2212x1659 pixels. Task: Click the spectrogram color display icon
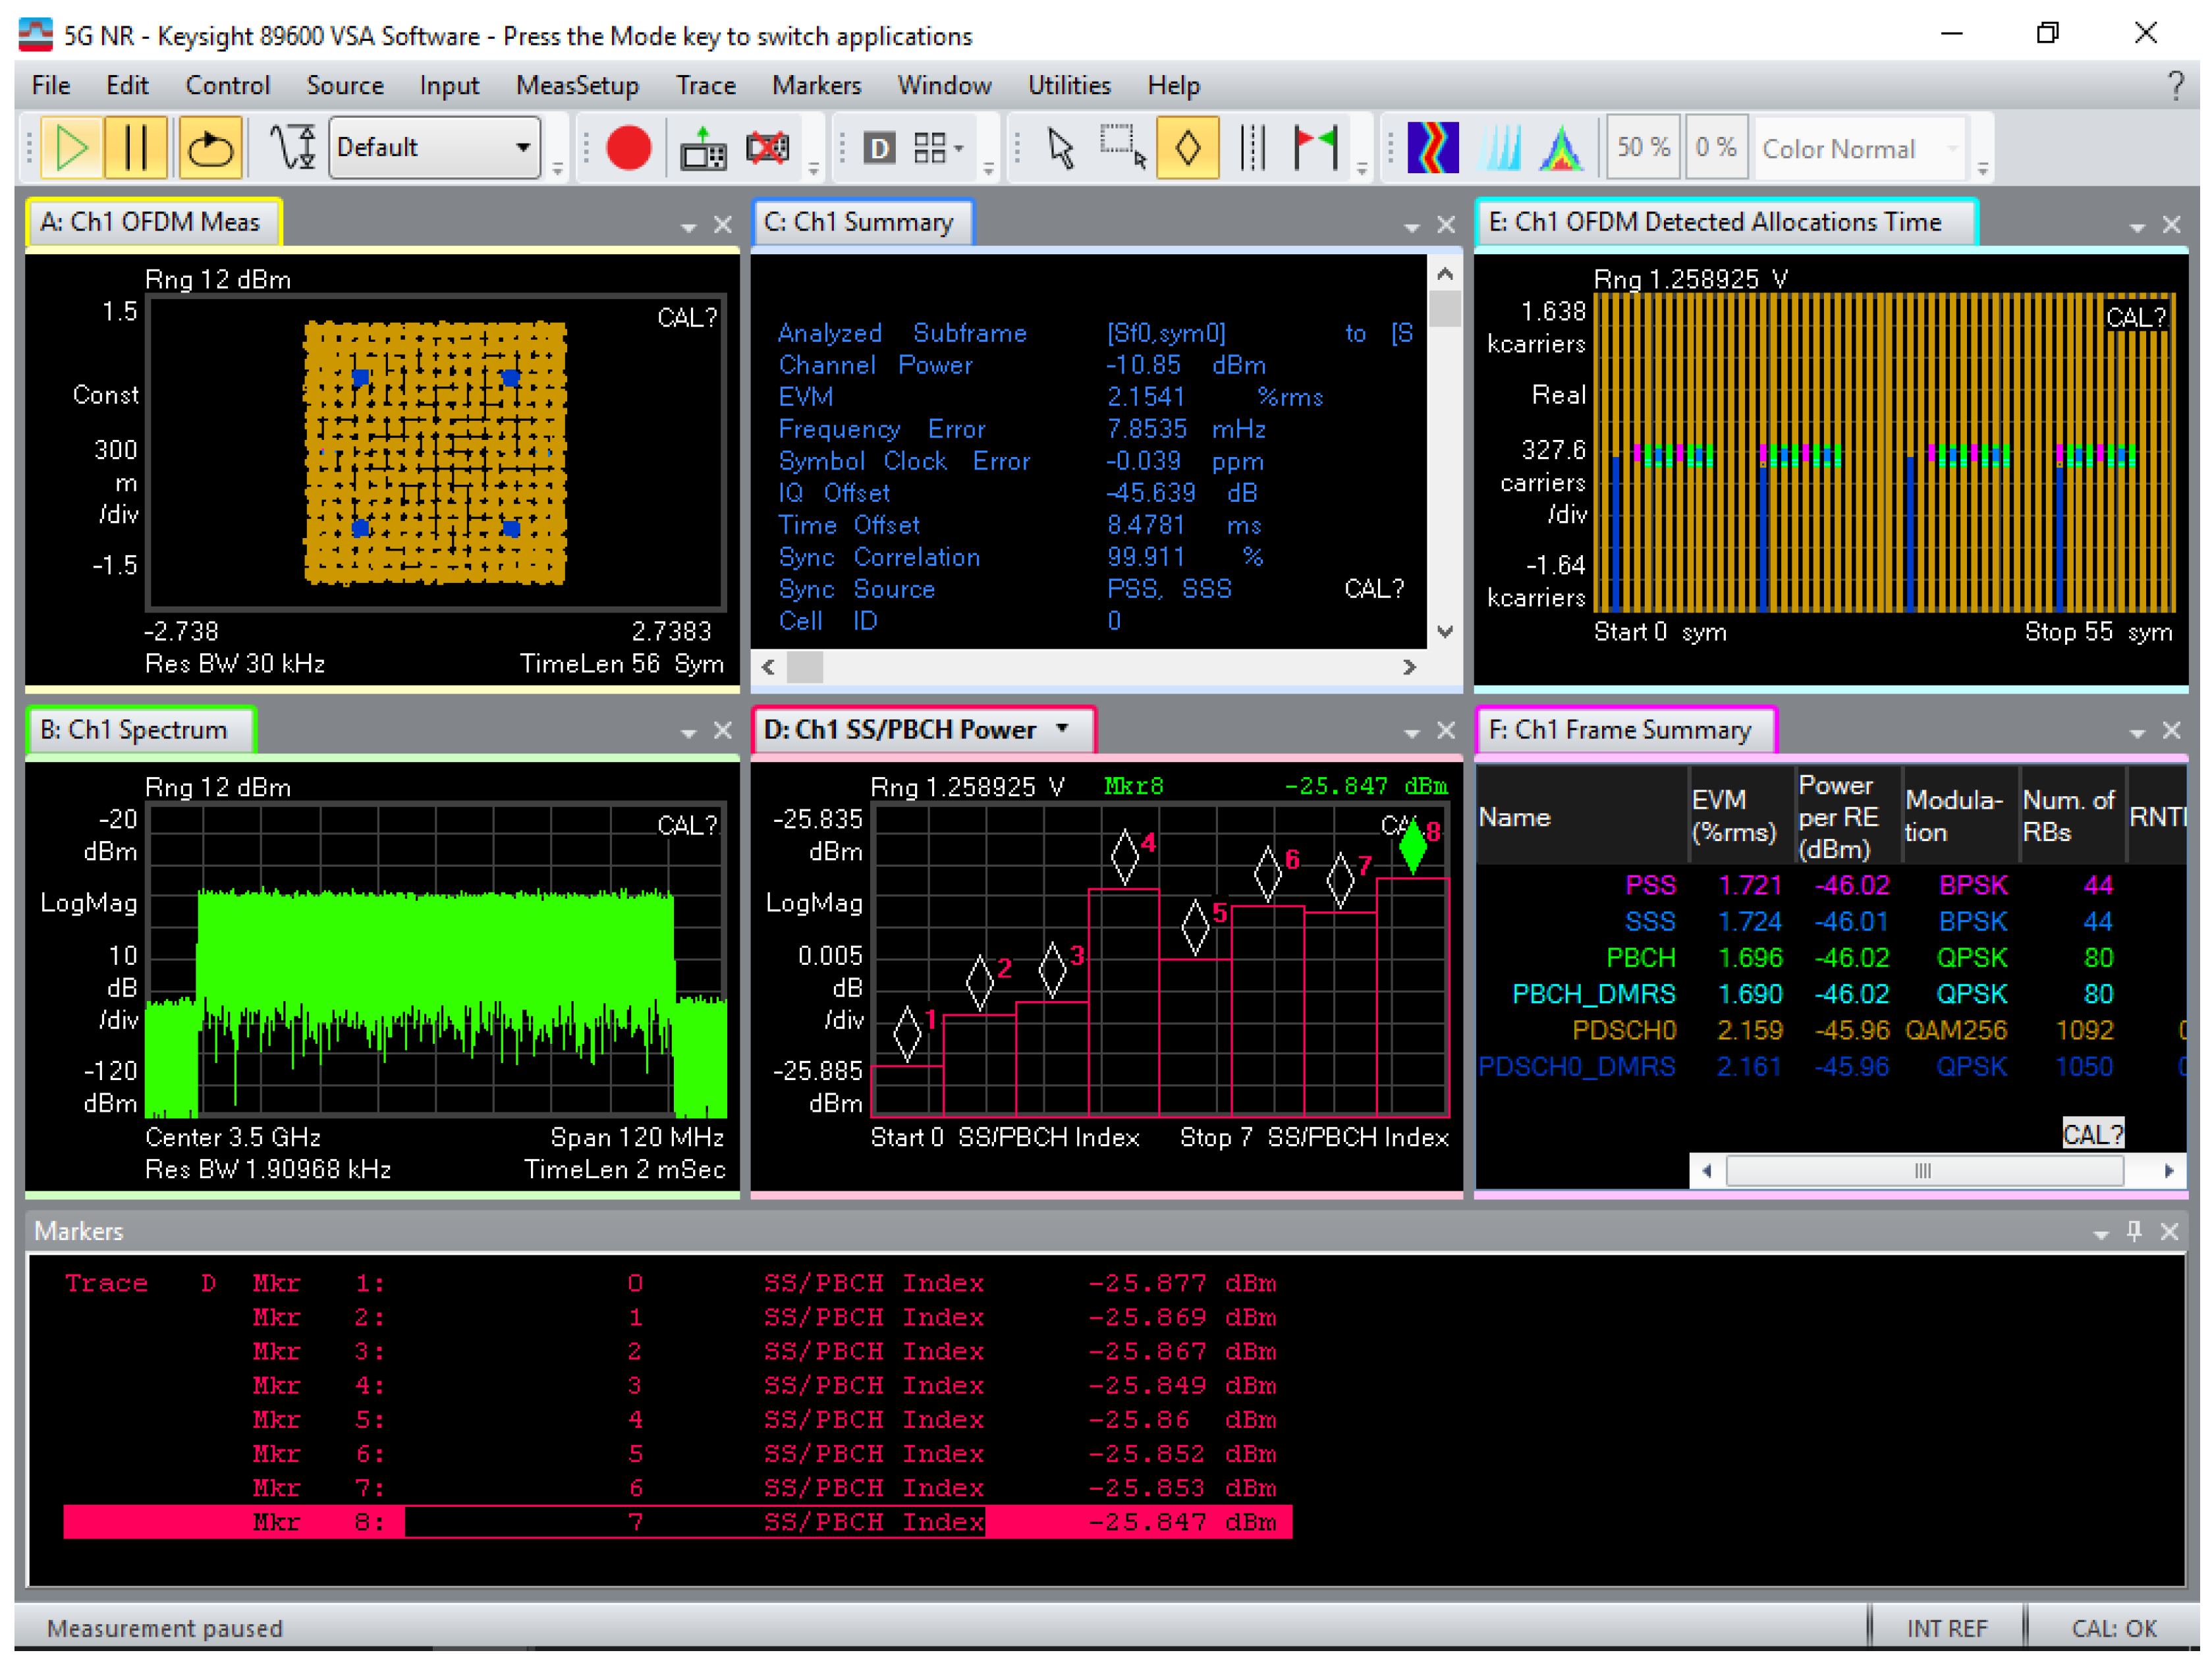point(1432,148)
